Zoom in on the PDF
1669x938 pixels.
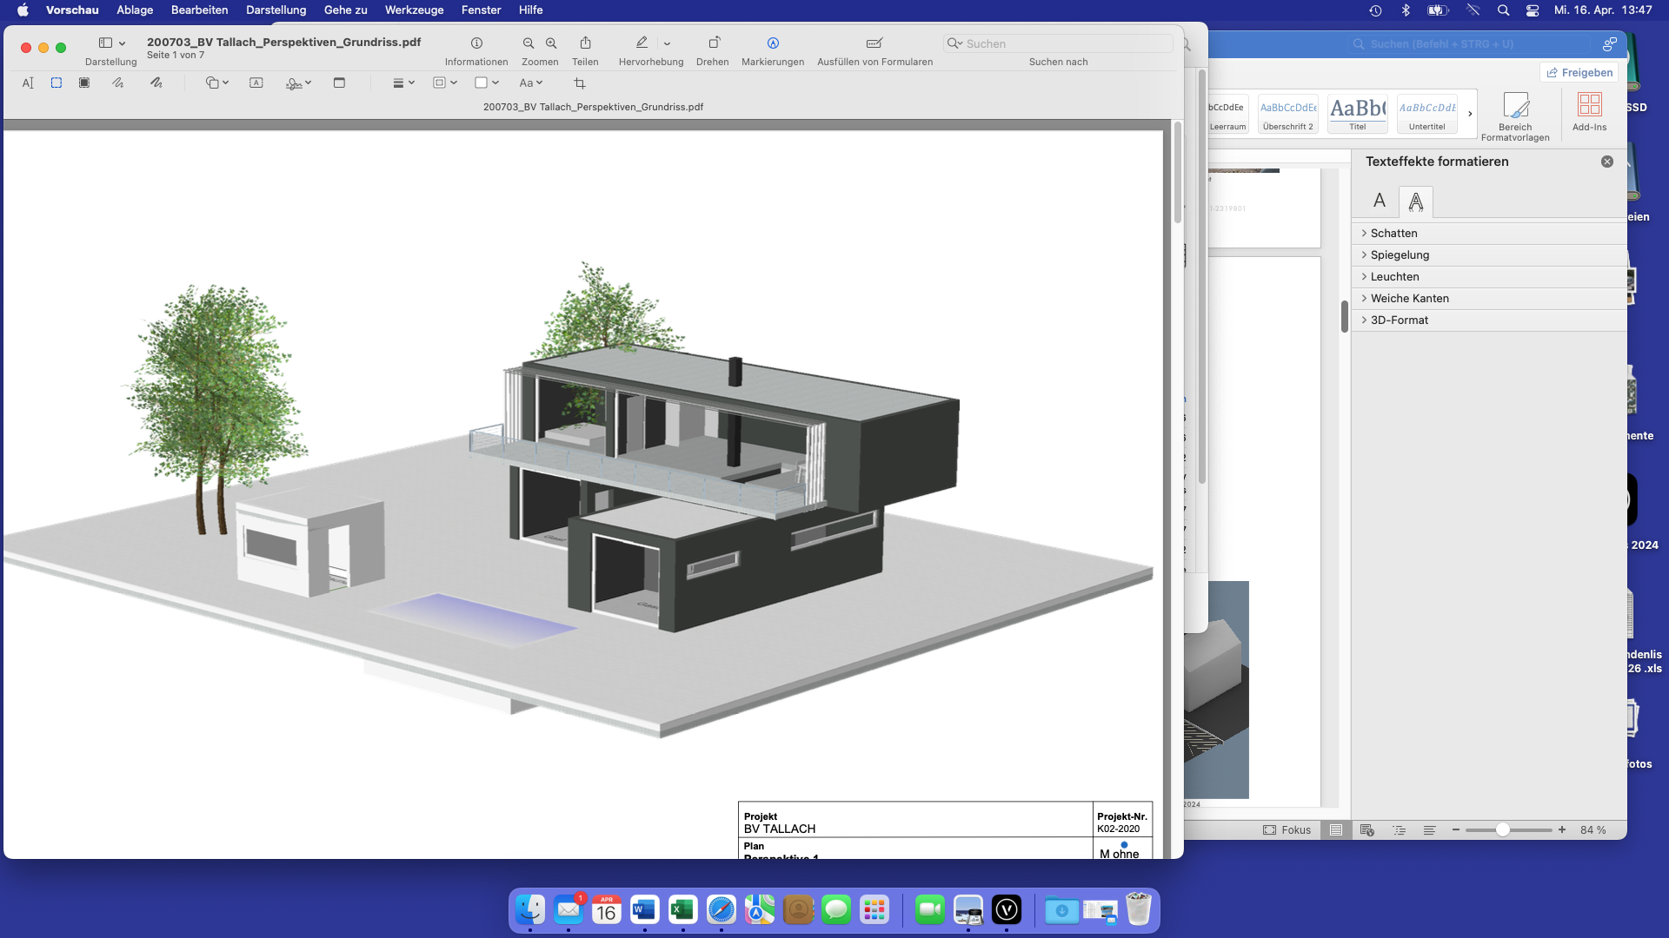(x=551, y=43)
